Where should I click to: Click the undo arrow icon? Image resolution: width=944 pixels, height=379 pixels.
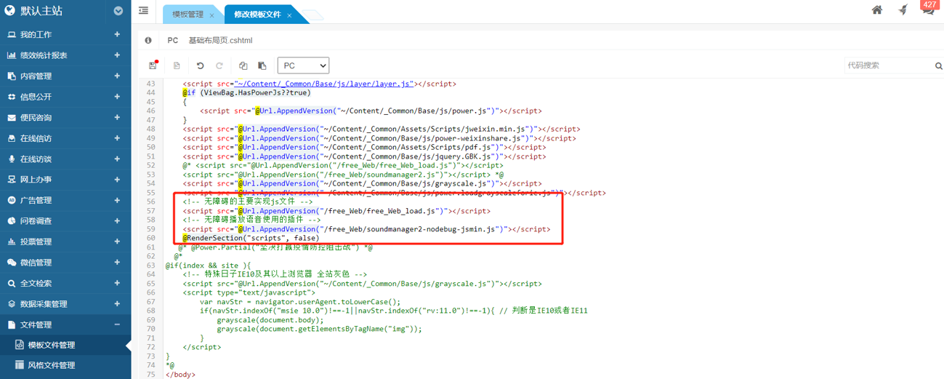(x=201, y=65)
